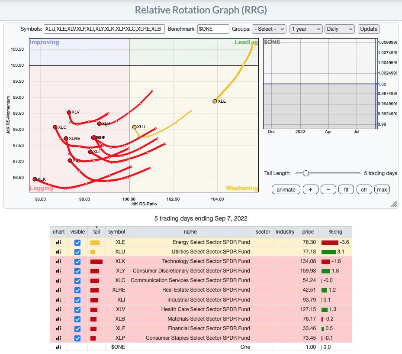Click the Benchmark input field
Image resolution: width=402 pixels, height=354 pixels.
(213, 29)
